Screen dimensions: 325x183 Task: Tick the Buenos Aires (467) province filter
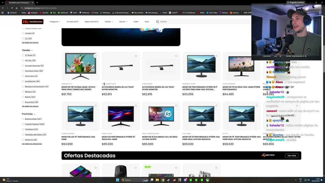point(23,119)
